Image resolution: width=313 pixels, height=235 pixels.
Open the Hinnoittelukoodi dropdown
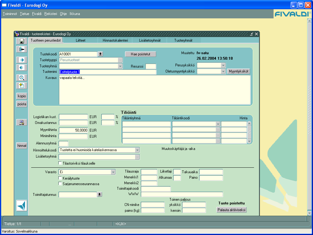[137, 150]
